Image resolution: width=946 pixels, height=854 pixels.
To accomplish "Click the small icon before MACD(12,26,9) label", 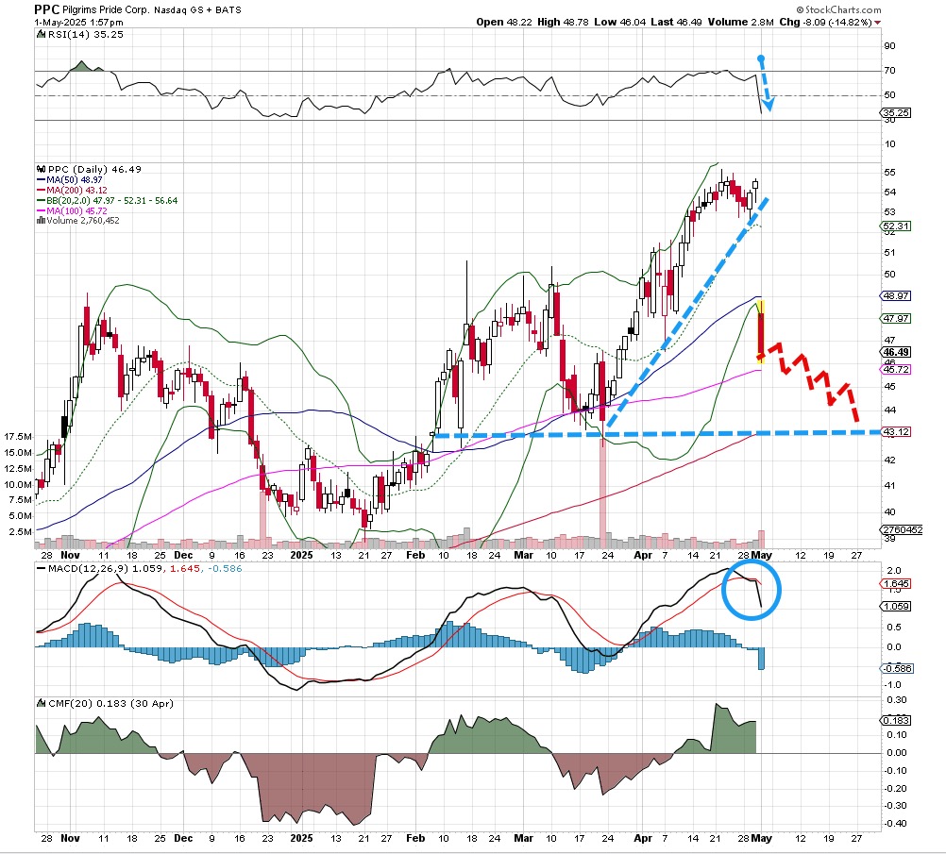I will pos(41,569).
